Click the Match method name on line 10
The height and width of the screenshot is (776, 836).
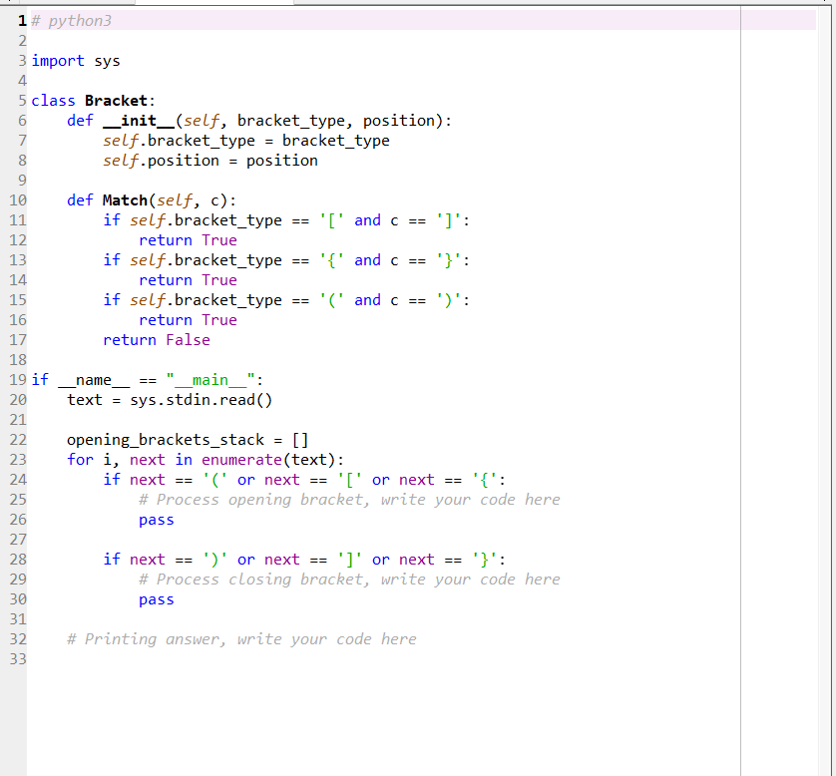point(125,199)
